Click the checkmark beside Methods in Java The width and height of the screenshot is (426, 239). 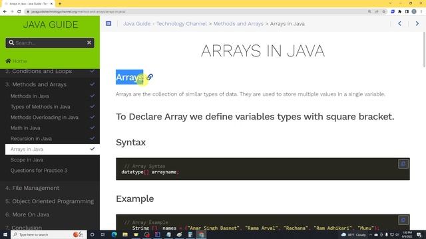tap(93, 96)
